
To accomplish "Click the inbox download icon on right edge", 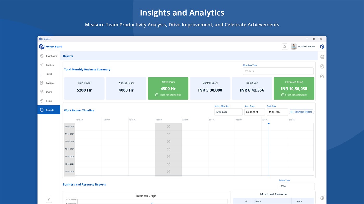I will tap(322, 76).
